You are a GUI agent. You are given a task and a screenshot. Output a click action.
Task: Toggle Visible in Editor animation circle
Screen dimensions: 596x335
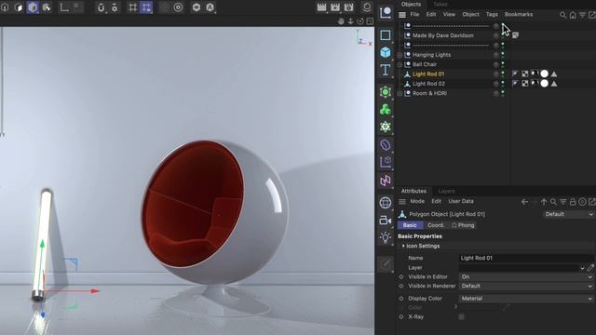pyautogui.click(x=401, y=277)
